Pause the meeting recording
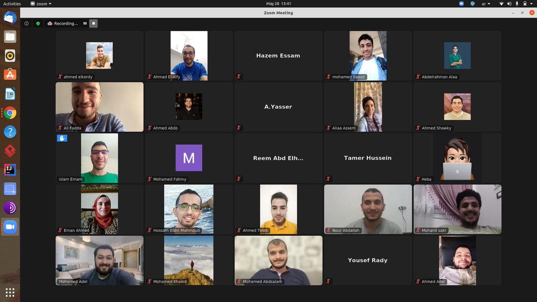Screen dimensions: 537x302 tap(85, 23)
